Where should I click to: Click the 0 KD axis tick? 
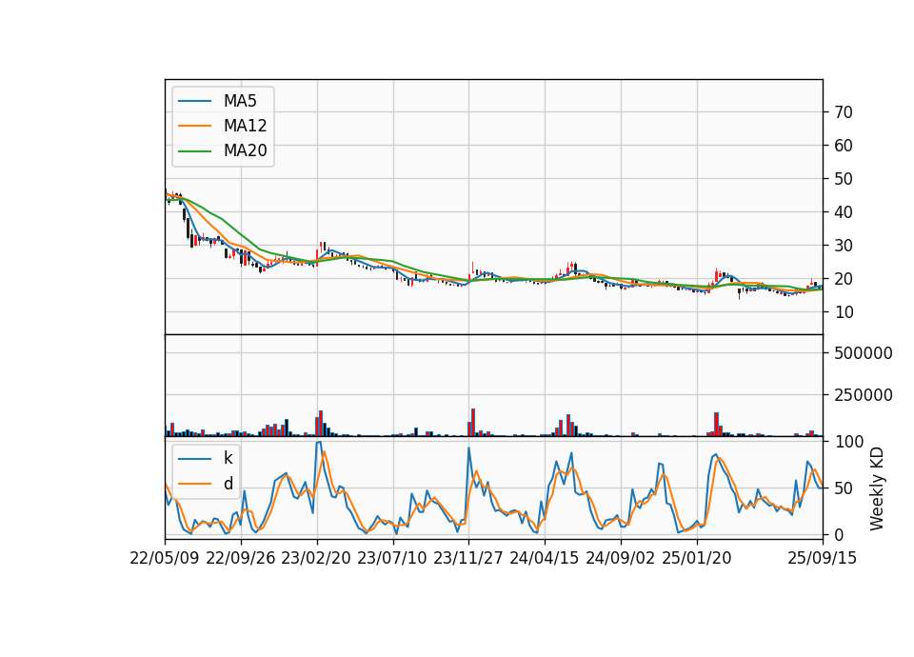pos(840,534)
